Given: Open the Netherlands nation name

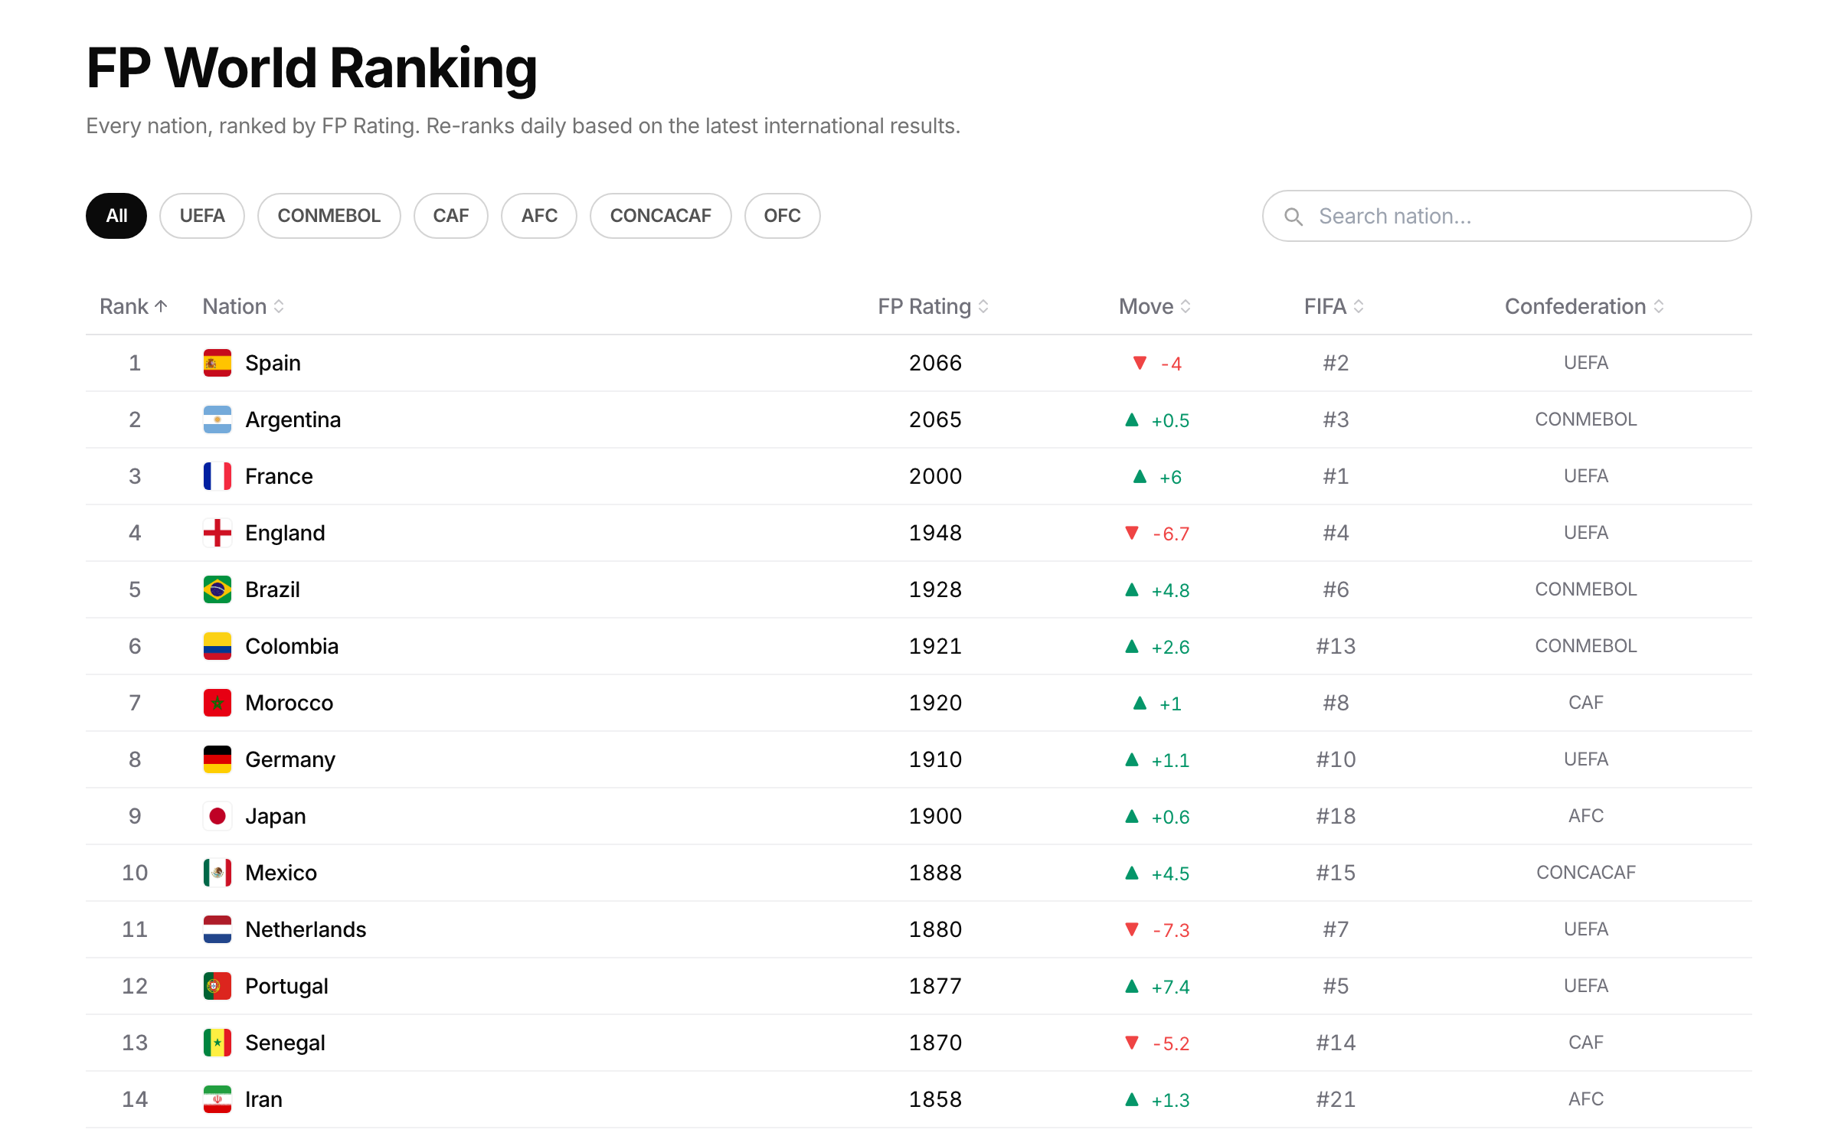Looking at the screenshot, I should pos(306,929).
